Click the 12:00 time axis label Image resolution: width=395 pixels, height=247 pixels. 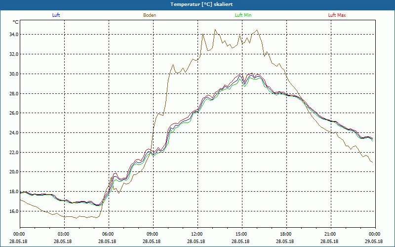point(197,234)
